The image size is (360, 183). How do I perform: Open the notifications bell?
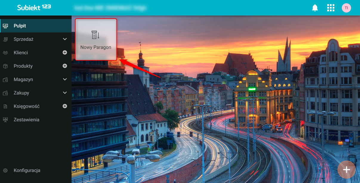[x=315, y=8]
